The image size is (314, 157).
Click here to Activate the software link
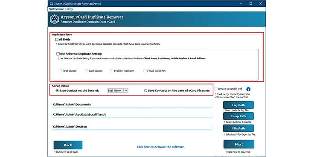[x=160, y=147]
